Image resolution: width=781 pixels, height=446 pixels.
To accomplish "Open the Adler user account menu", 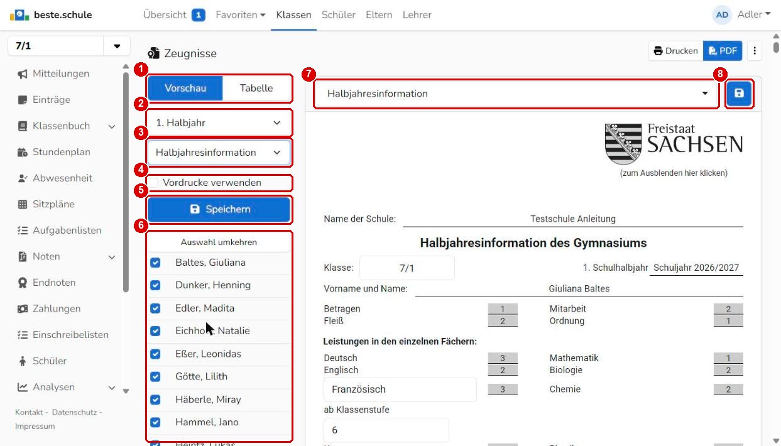I will (x=743, y=14).
